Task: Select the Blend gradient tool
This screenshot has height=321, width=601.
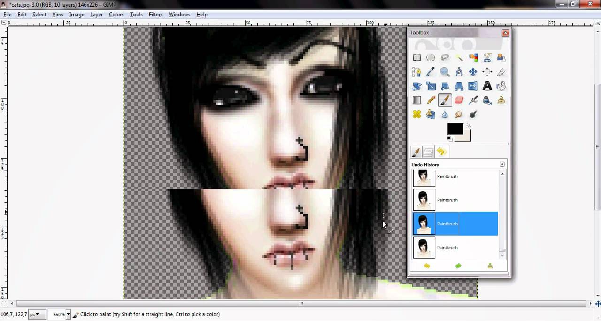Action: 417,100
